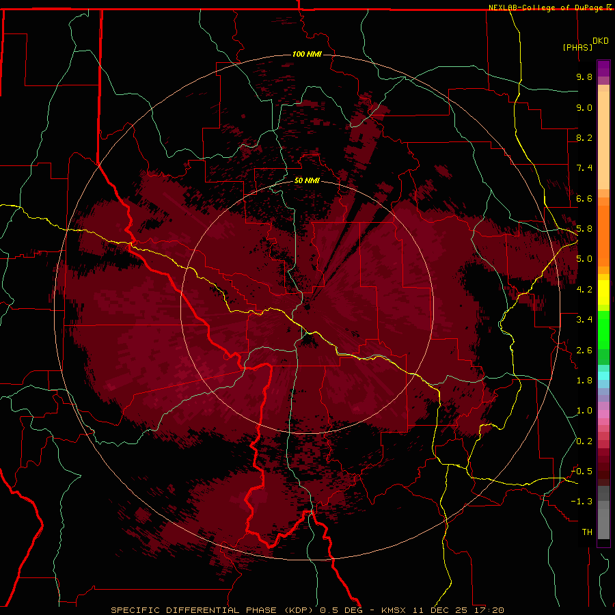Click the 3.4 value on color scale
The image size is (615, 615).
click(584, 320)
